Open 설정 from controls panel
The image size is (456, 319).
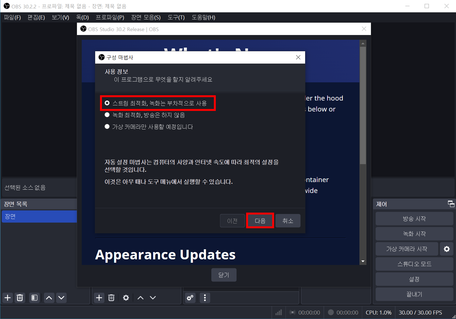pos(414,279)
